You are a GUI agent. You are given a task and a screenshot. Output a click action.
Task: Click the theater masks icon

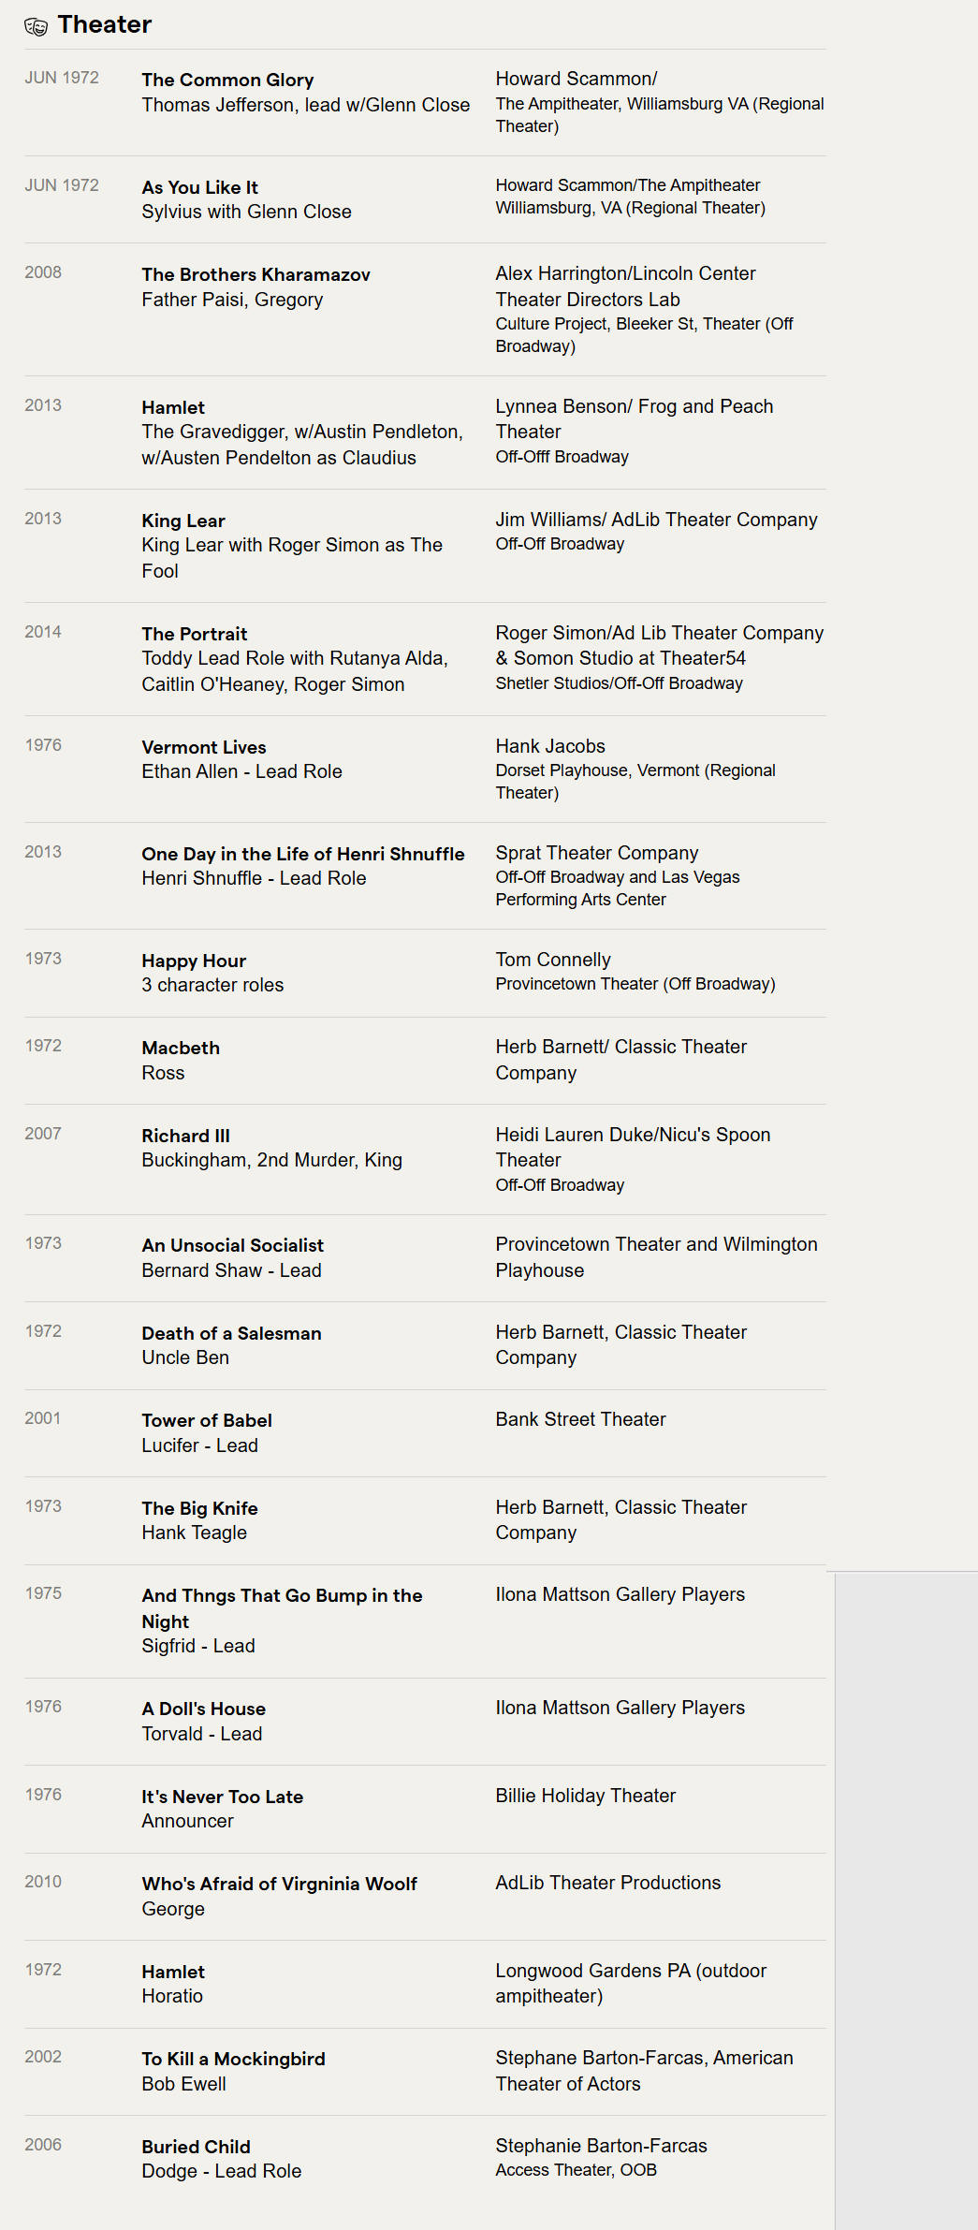point(36,26)
